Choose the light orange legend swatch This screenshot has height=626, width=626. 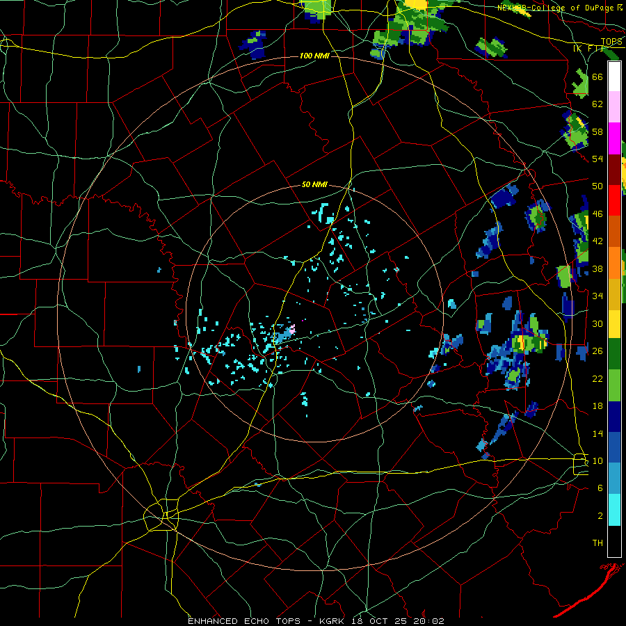click(614, 263)
